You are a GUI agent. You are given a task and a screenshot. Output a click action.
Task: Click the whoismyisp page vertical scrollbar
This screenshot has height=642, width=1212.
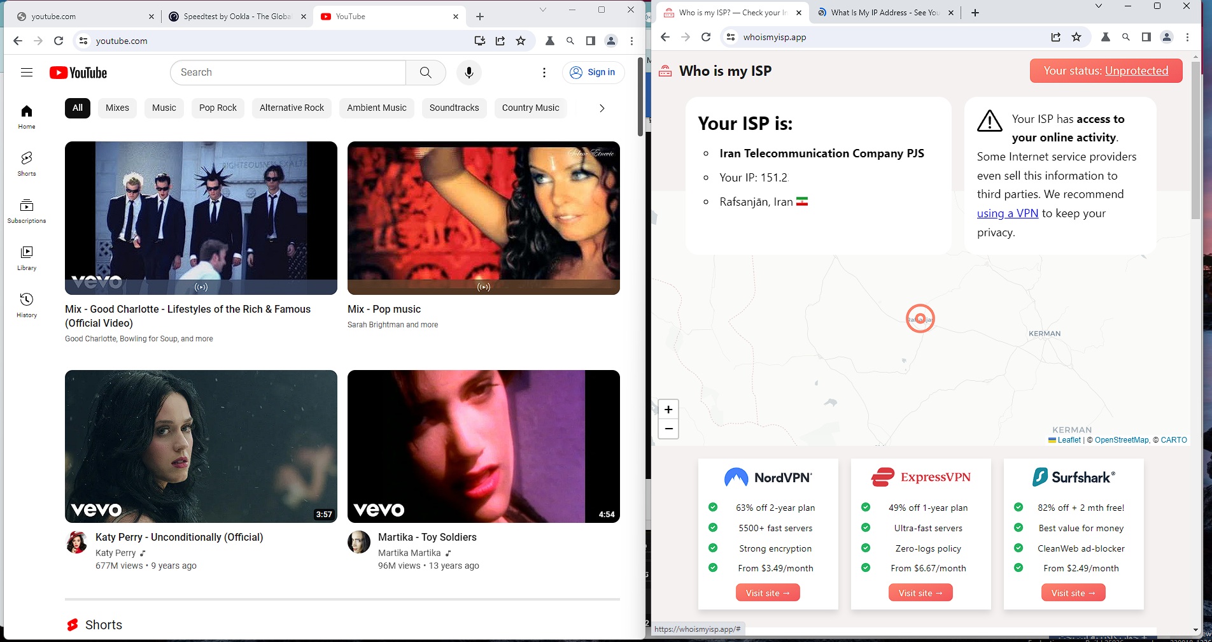pyautogui.click(x=1195, y=140)
